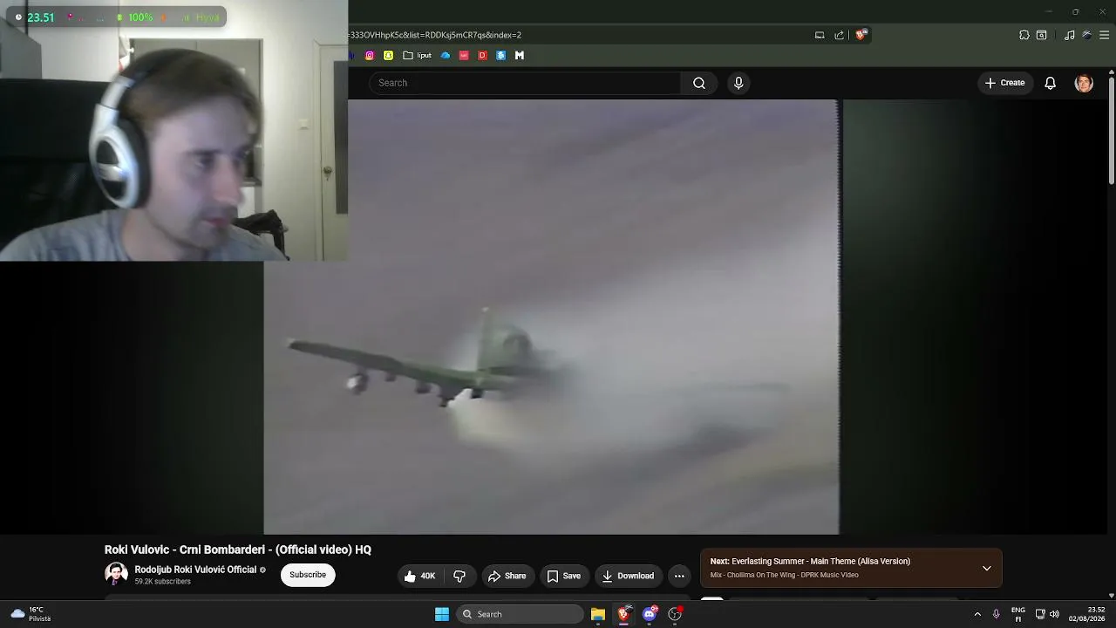1116x628 pixels.
Task: Open the Snapchat bookmark icon
Action: tap(388, 55)
